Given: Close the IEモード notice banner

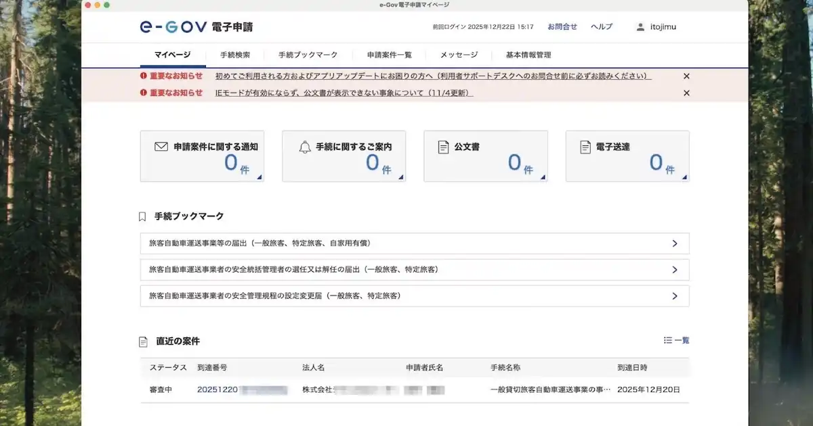Looking at the screenshot, I should pyautogui.click(x=686, y=93).
